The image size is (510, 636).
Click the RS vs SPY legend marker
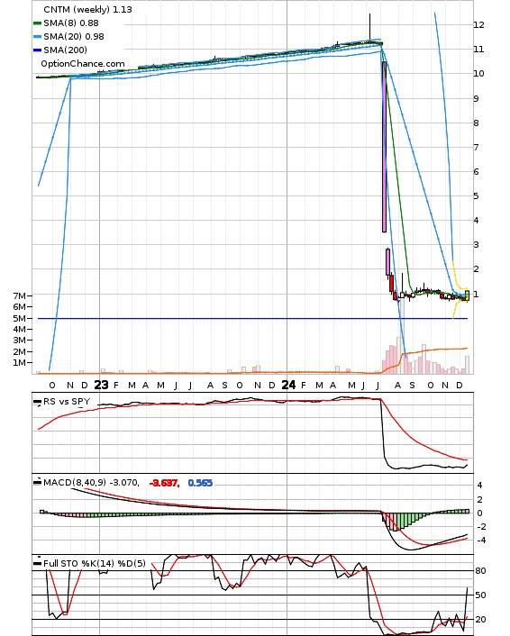[37, 402]
